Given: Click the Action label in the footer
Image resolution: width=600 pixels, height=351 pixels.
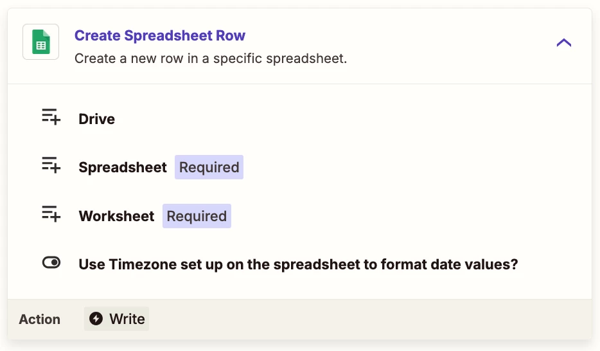Looking at the screenshot, I should click(39, 319).
